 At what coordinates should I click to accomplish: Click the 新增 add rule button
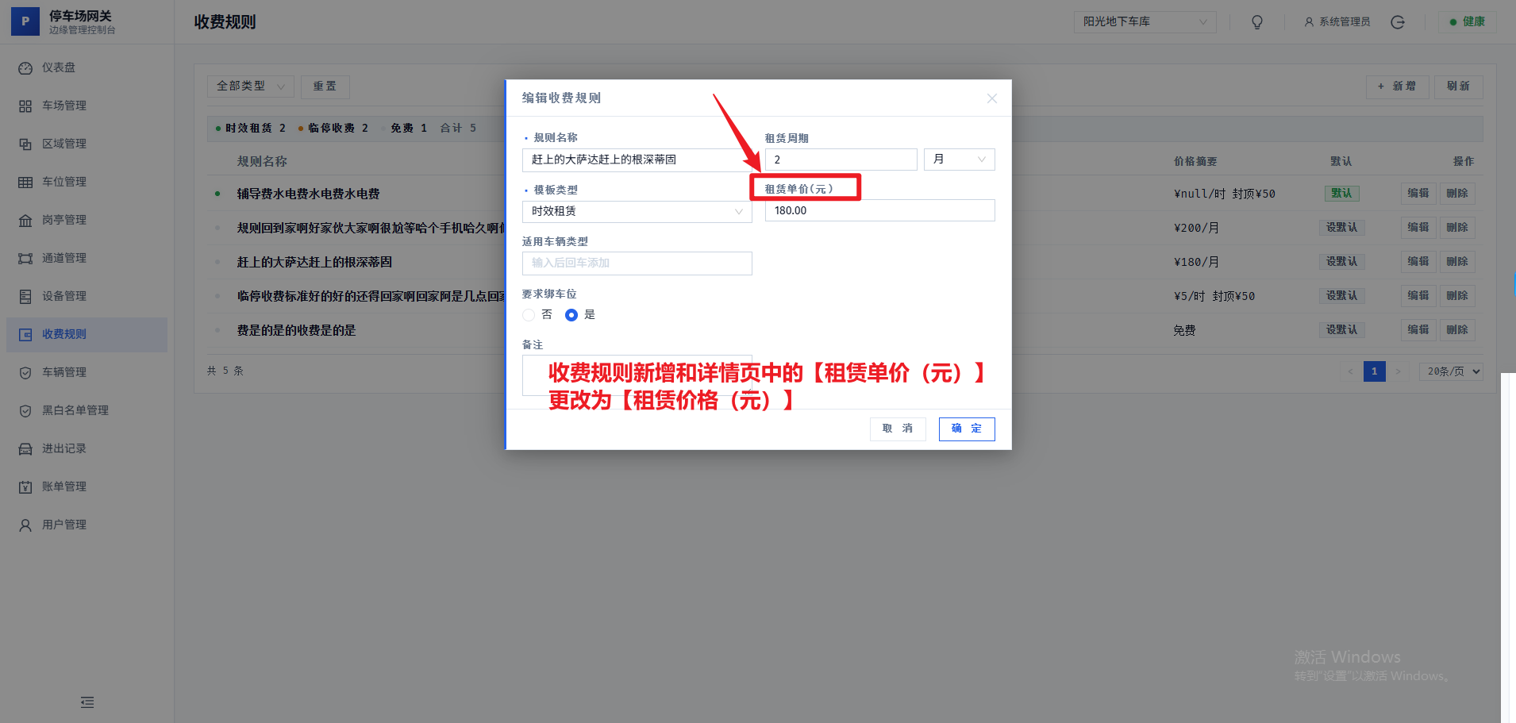tap(1397, 87)
